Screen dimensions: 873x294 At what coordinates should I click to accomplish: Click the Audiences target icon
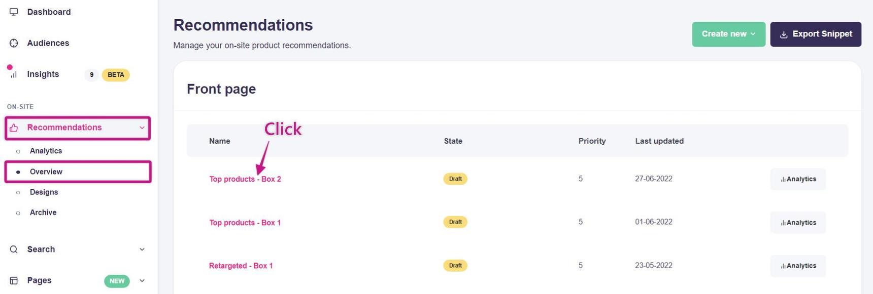click(x=14, y=43)
